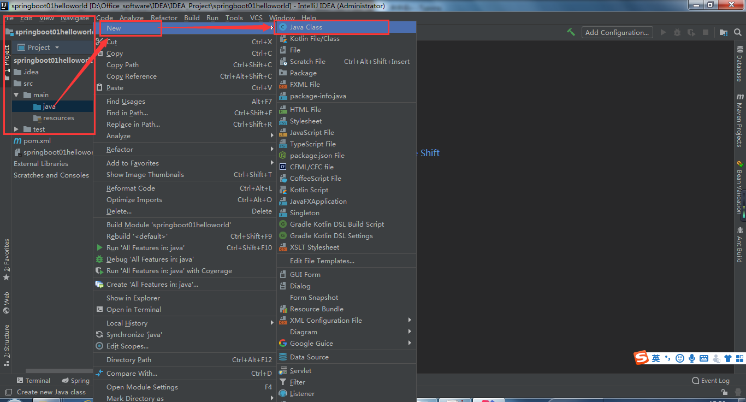Open the Database tool window
The height and width of the screenshot is (402, 746).
[x=740, y=64]
